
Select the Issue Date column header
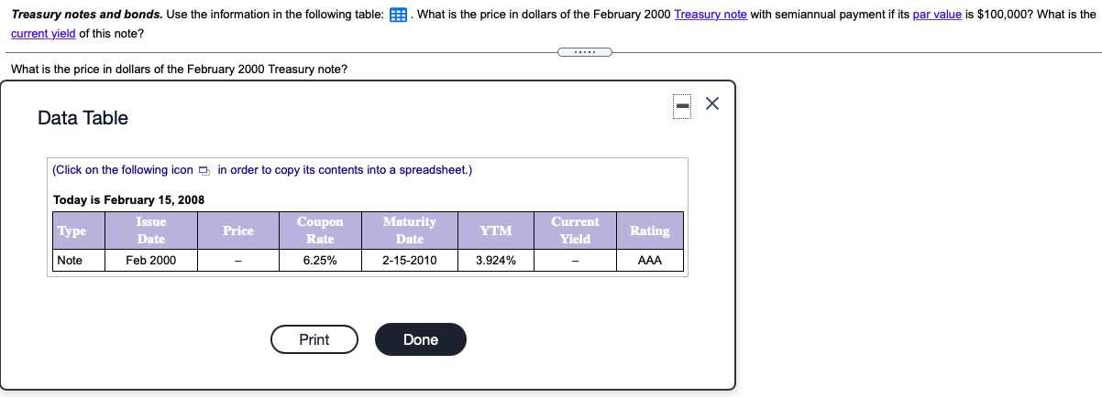click(x=151, y=231)
